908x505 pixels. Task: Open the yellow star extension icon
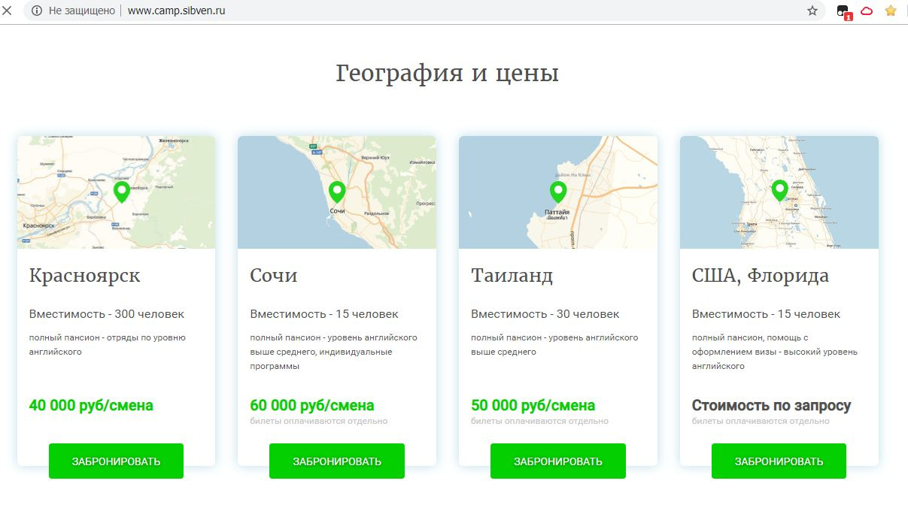(891, 11)
